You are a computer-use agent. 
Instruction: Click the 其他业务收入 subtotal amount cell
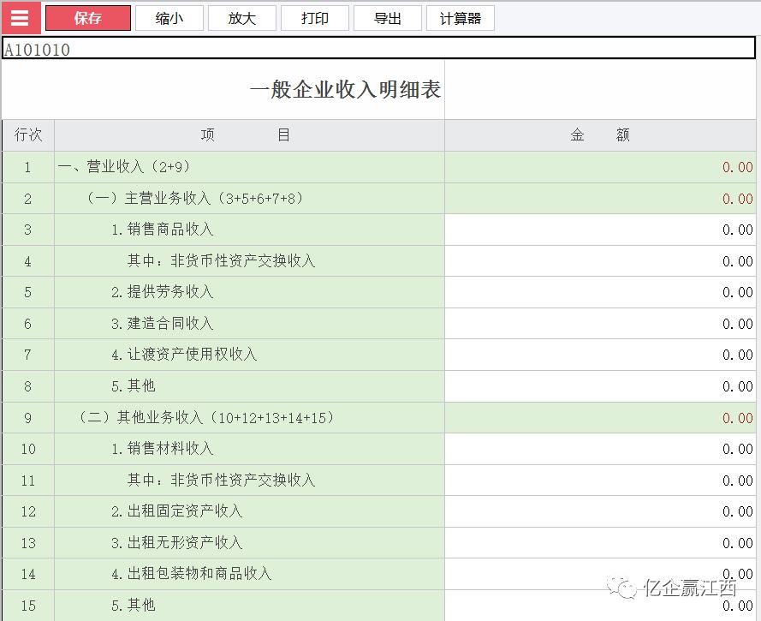click(600, 417)
